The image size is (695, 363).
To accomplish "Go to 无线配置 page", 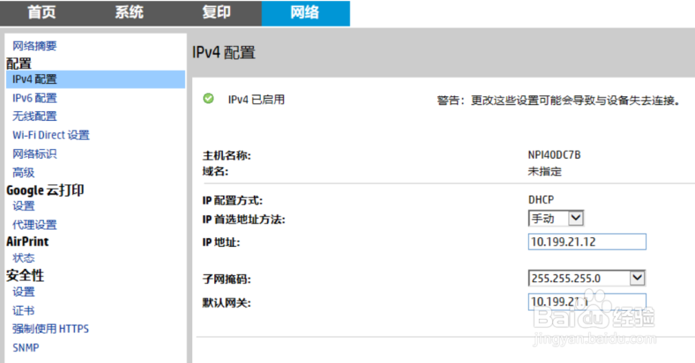I will pyautogui.click(x=34, y=116).
